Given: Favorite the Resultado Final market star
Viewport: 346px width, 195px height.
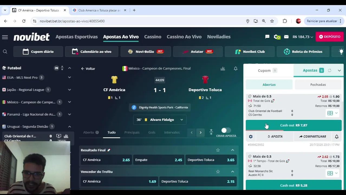Looking at the screenshot, I should (218, 150).
